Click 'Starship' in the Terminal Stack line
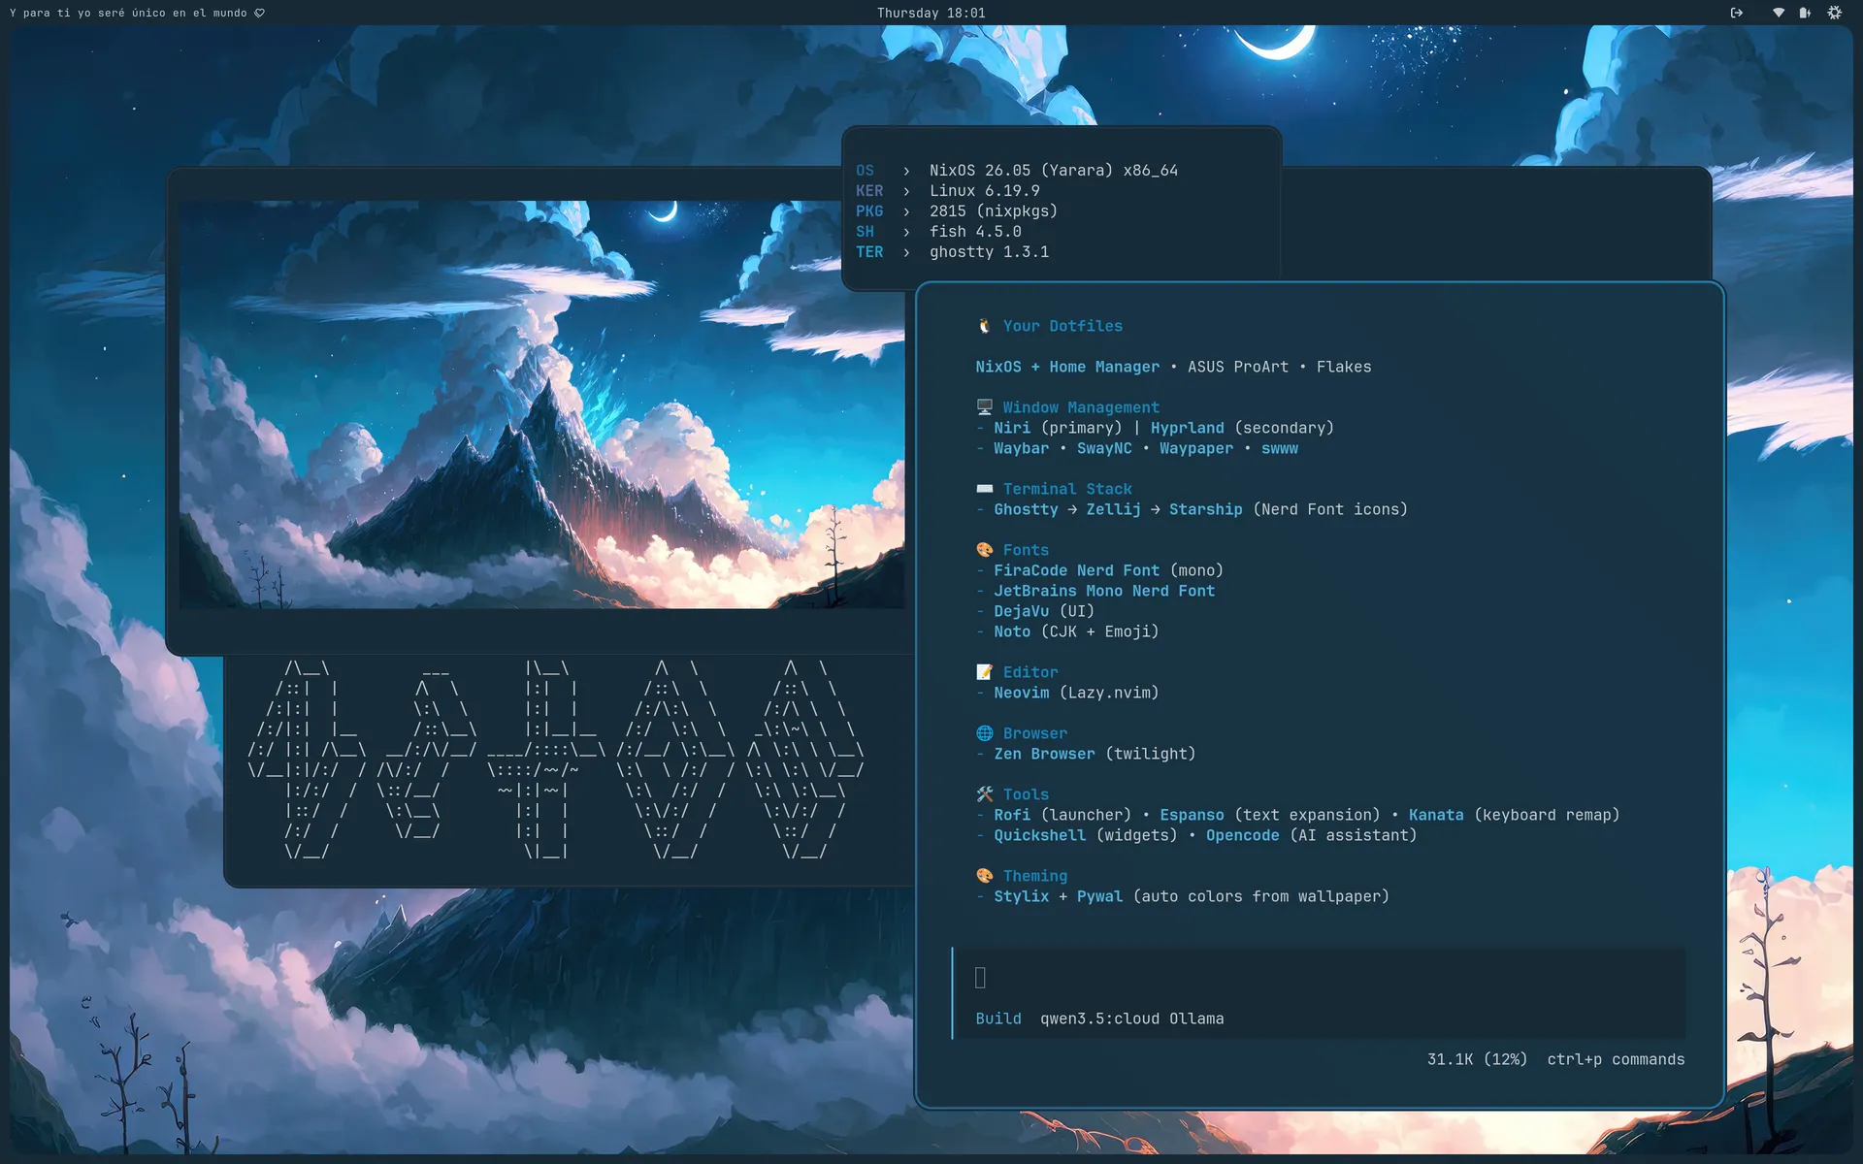The height and width of the screenshot is (1164, 1863). tap(1205, 509)
